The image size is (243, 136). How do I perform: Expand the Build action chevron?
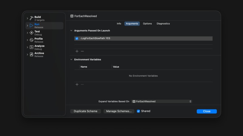click(x=27, y=18)
